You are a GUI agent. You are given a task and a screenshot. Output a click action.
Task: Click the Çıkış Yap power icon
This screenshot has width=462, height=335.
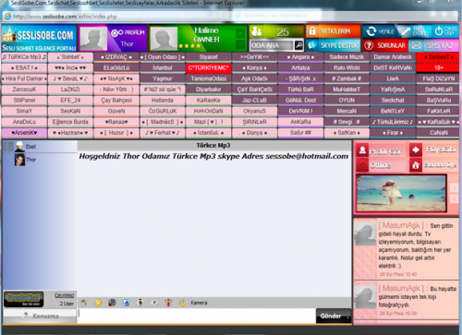coord(438,30)
